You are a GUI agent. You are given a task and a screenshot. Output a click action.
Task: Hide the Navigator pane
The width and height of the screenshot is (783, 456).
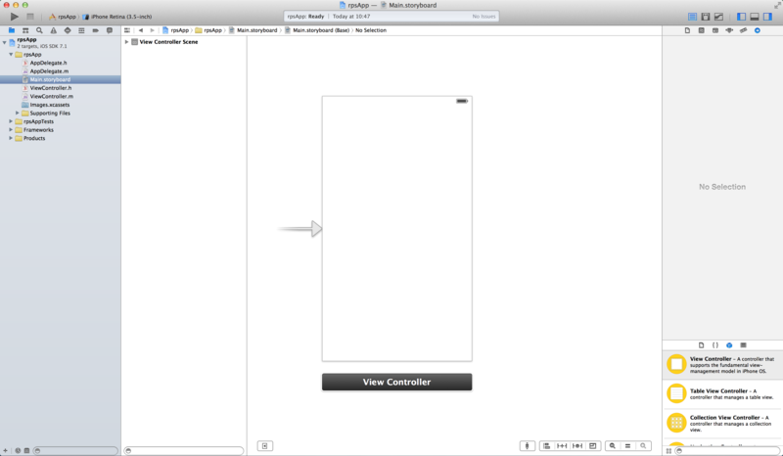click(742, 17)
